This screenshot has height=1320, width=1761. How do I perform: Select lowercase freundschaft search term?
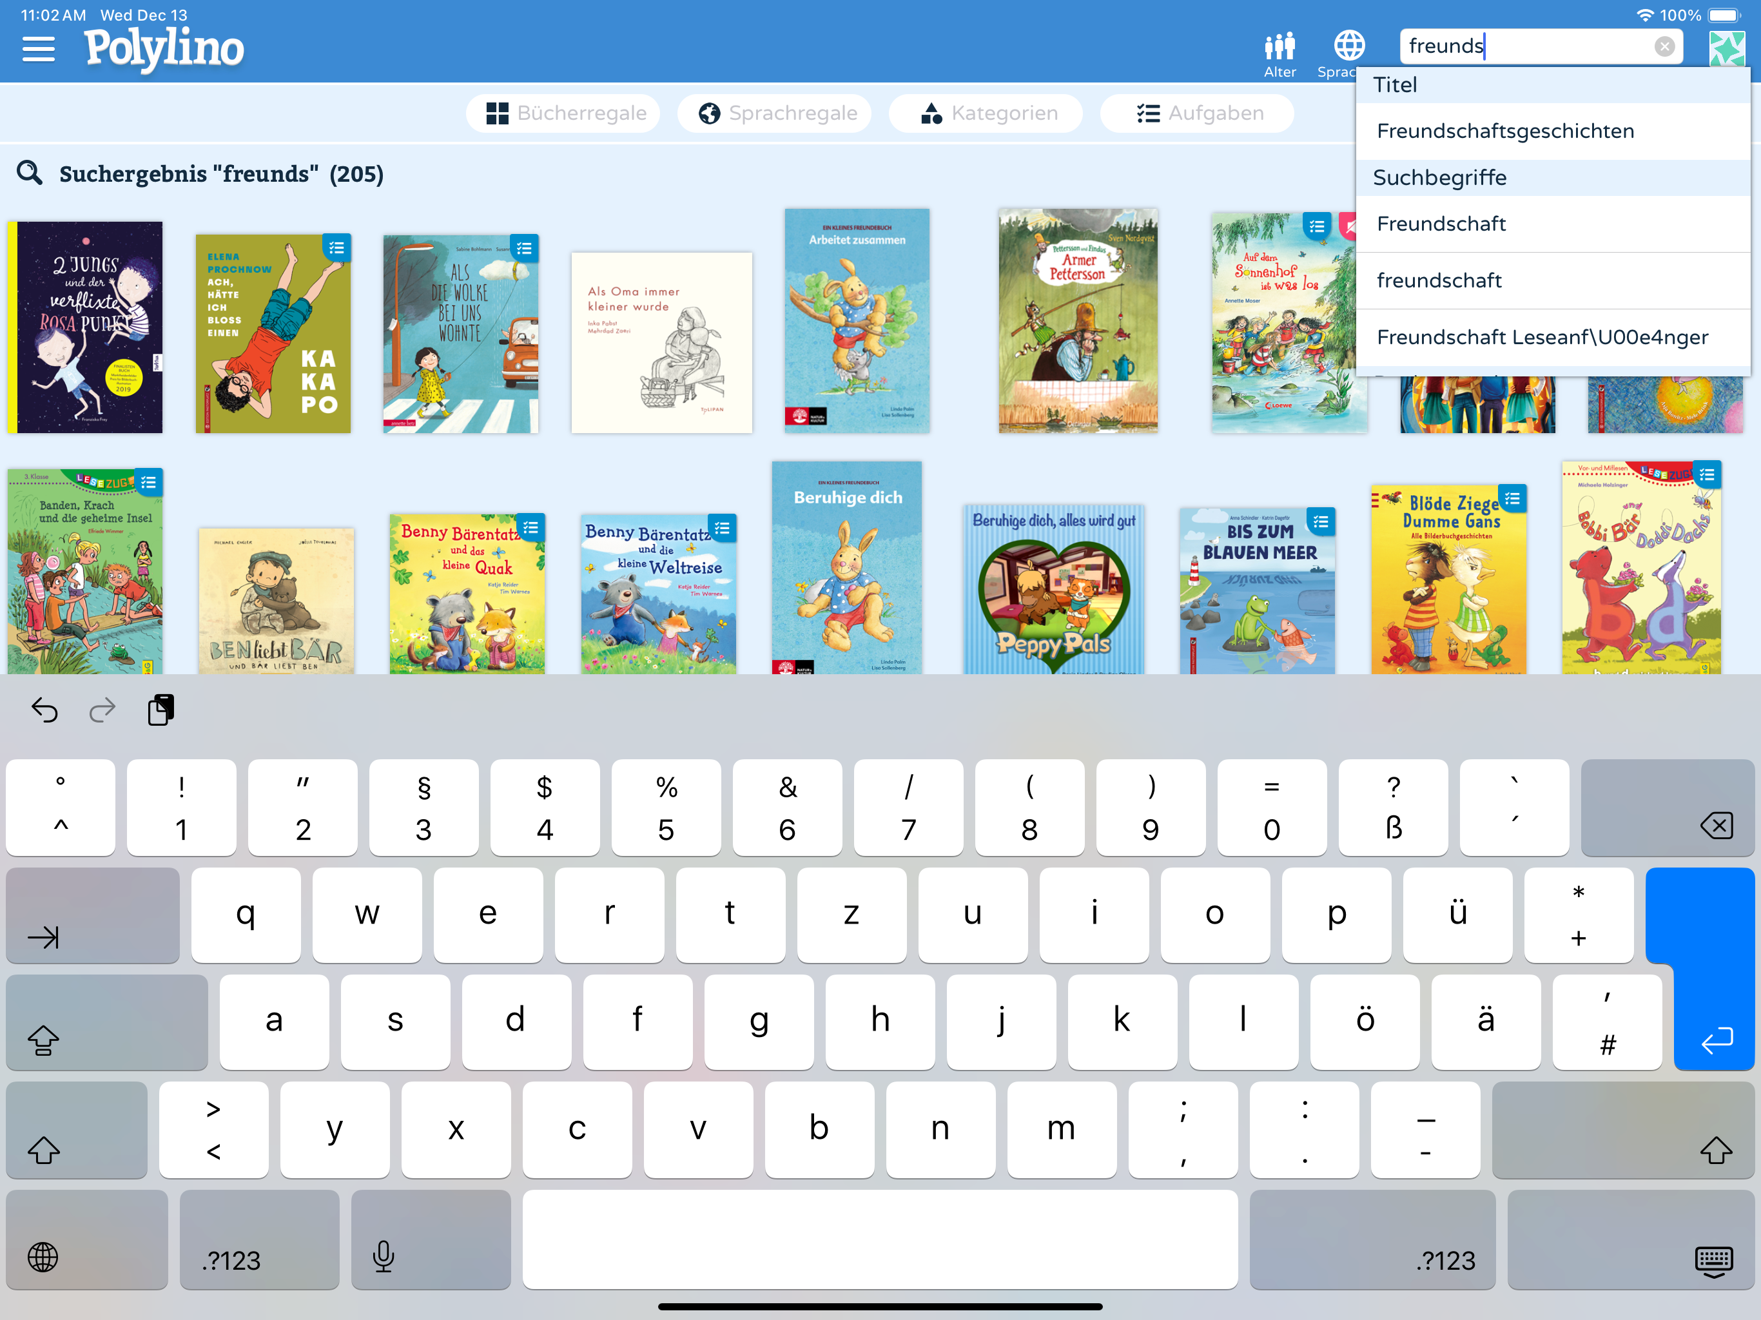coord(1552,280)
